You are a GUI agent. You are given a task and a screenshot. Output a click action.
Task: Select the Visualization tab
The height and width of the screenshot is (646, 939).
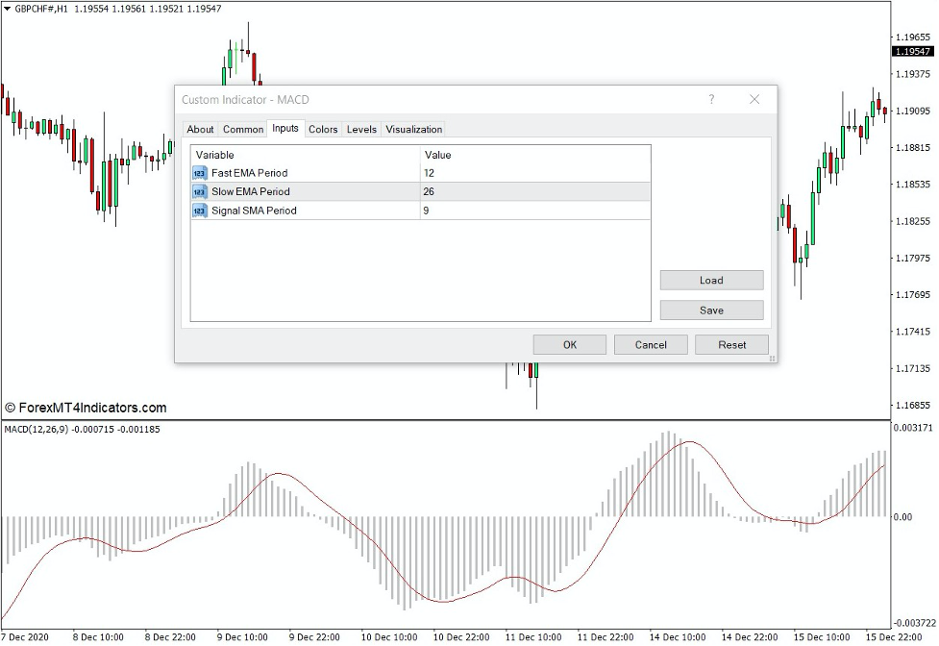click(x=413, y=129)
